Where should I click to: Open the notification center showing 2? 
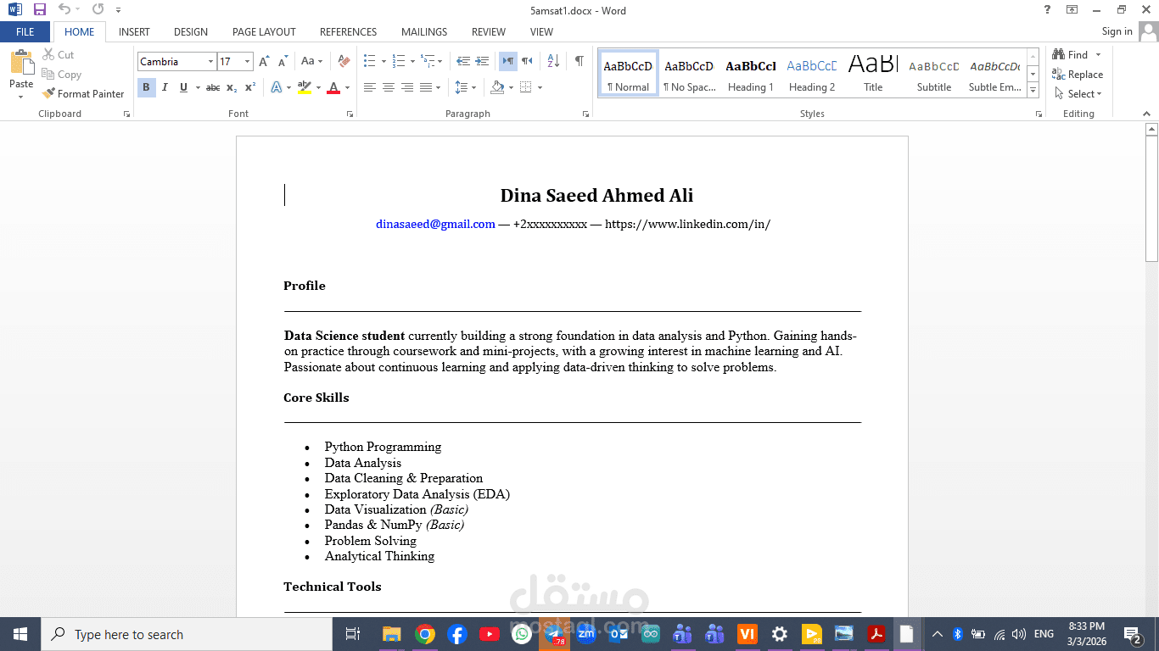click(1132, 634)
